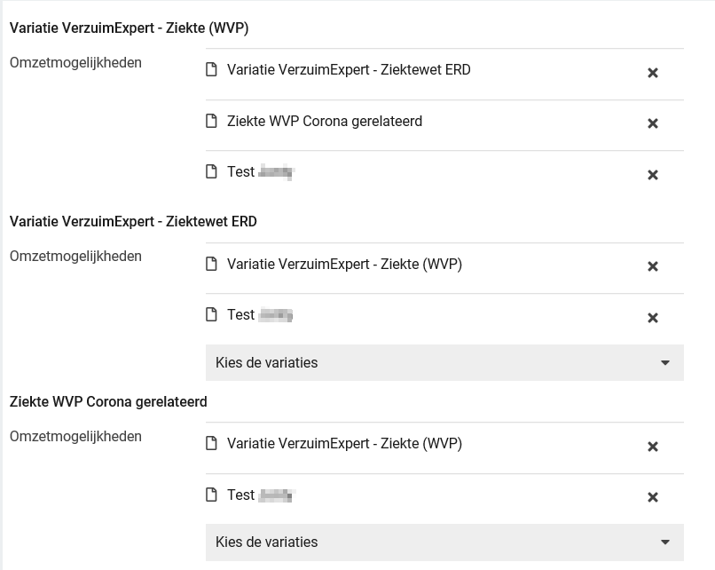Viewport: 715px width, 570px height.
Task: Click document icon beside Variatie VerzuimExpert - Ziektewet ERD
Action: tap(211, 69)
